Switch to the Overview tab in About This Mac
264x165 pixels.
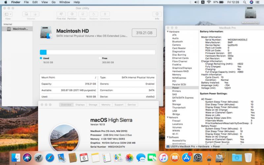point(66,105)
